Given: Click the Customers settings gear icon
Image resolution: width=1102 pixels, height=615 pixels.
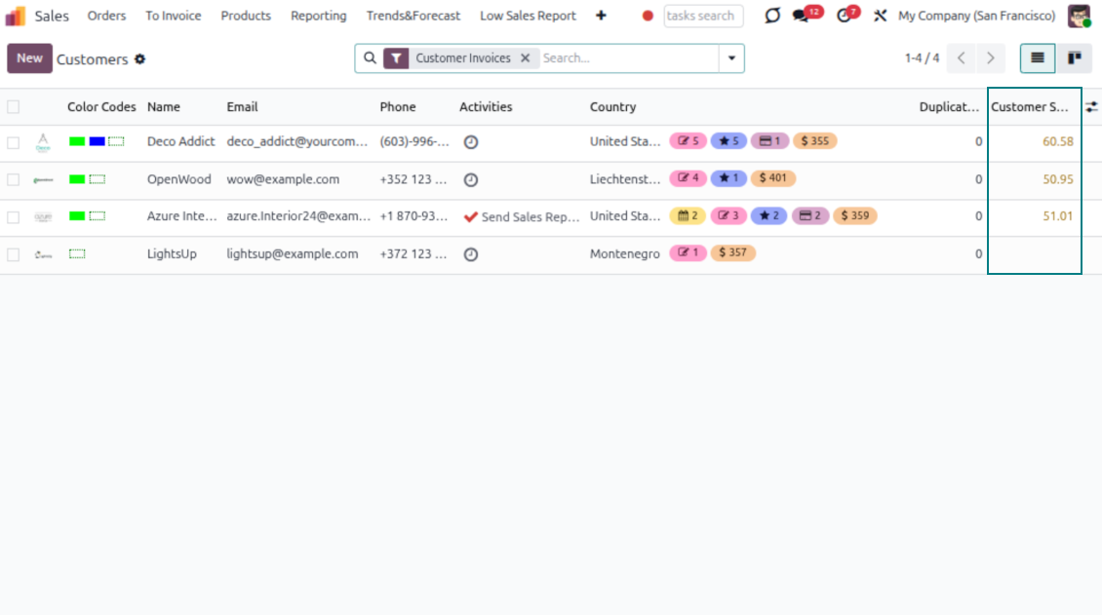Looking at the screenshot, I should coord(140,59).
